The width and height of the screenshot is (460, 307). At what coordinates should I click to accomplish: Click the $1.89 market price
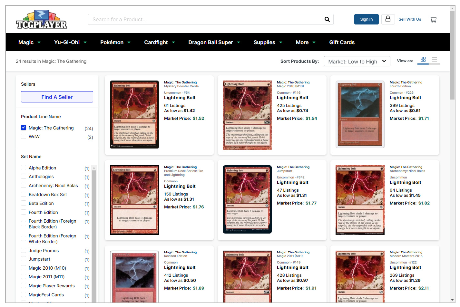click(x=198, y=288)
